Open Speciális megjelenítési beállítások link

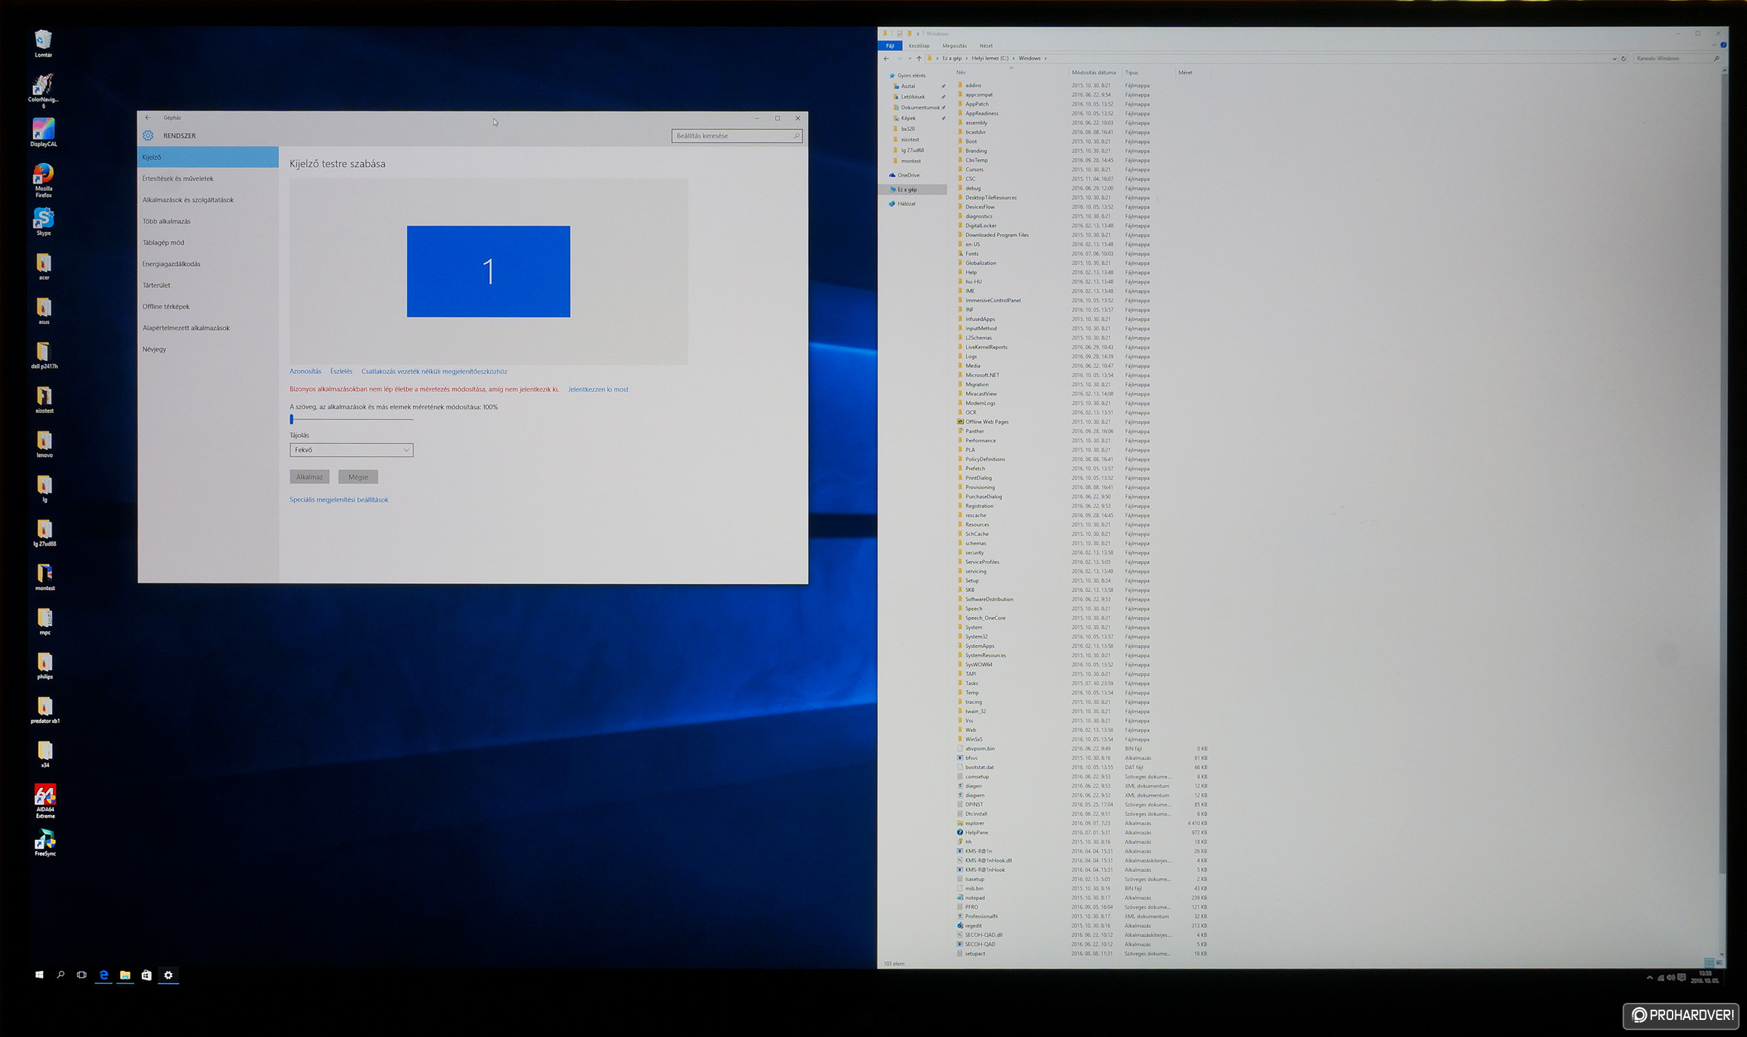coord(339,499)
